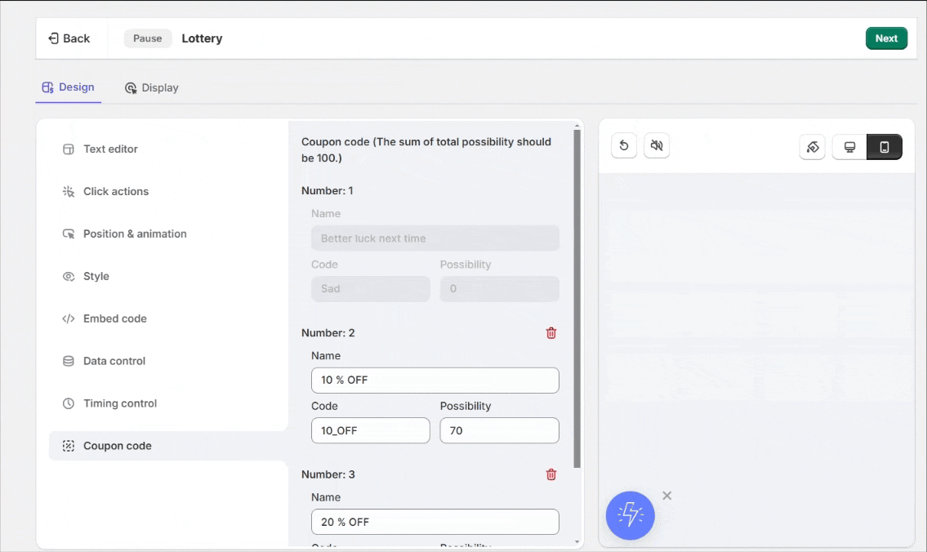Click the Next button
Image resolution: width=927 pixels, height=552 pixels.
(x=886, y=38)
